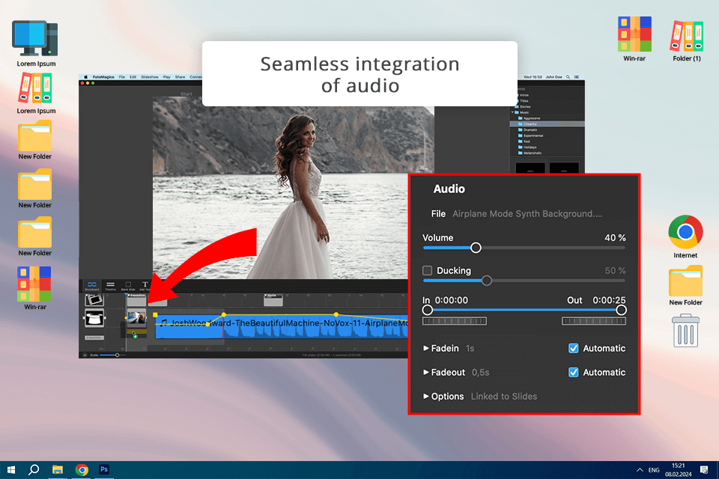Click the magic hat track icon
The height and width of the screenshot is (479, 719).
point(94,319)
